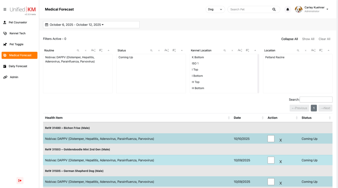Click the X for Goldendoodle Mini row

[x=281, y=162]
